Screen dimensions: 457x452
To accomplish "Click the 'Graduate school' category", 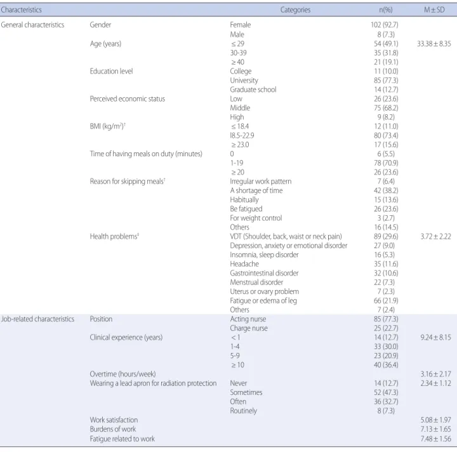I will [x=253, y=90].
